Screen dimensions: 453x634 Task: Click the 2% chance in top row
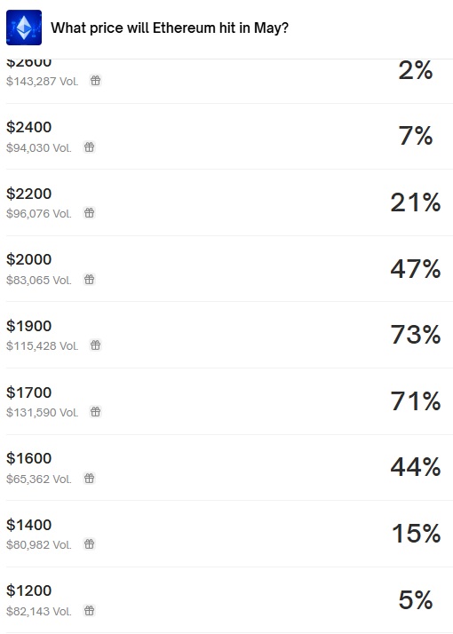point(416,70)
